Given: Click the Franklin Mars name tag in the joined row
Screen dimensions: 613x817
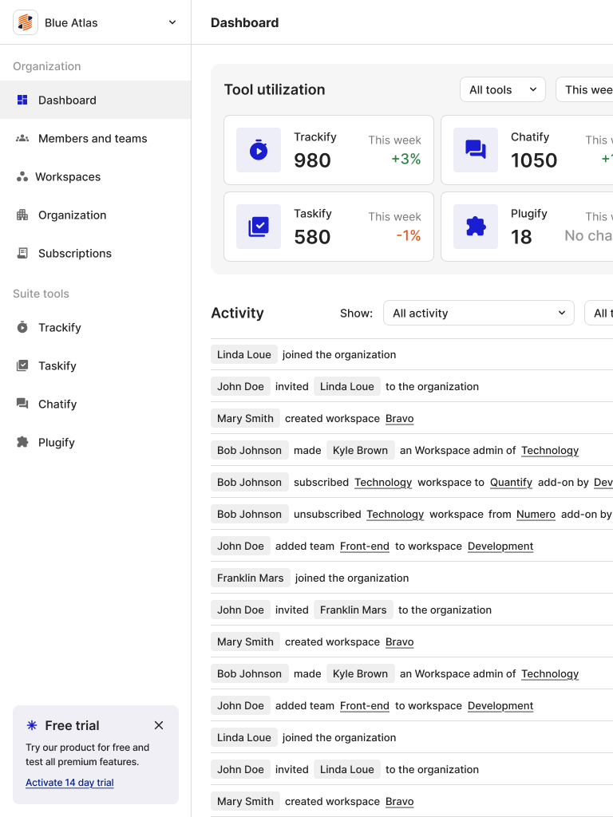Looking at the screenshot, I should [250, 578].
